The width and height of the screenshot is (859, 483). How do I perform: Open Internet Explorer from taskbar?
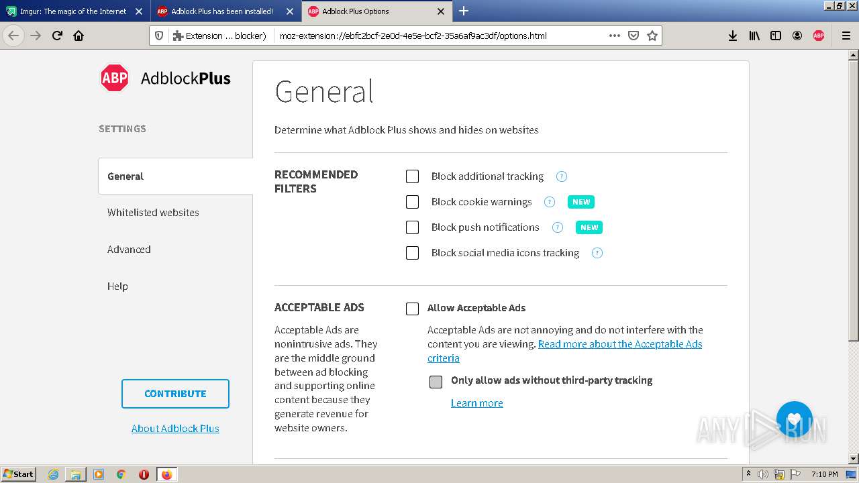point(53,474)
